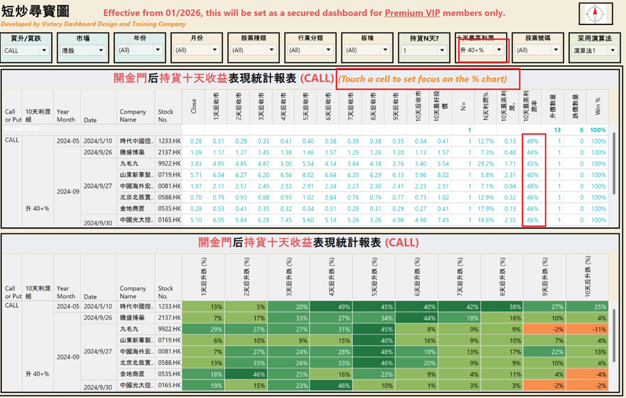Open the 持貨N天 holding days dropdown
The image size is (626, 398).
point(442,50)
